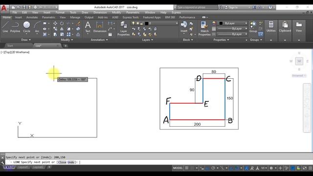Click the search keyword input field

click(197, 7)
